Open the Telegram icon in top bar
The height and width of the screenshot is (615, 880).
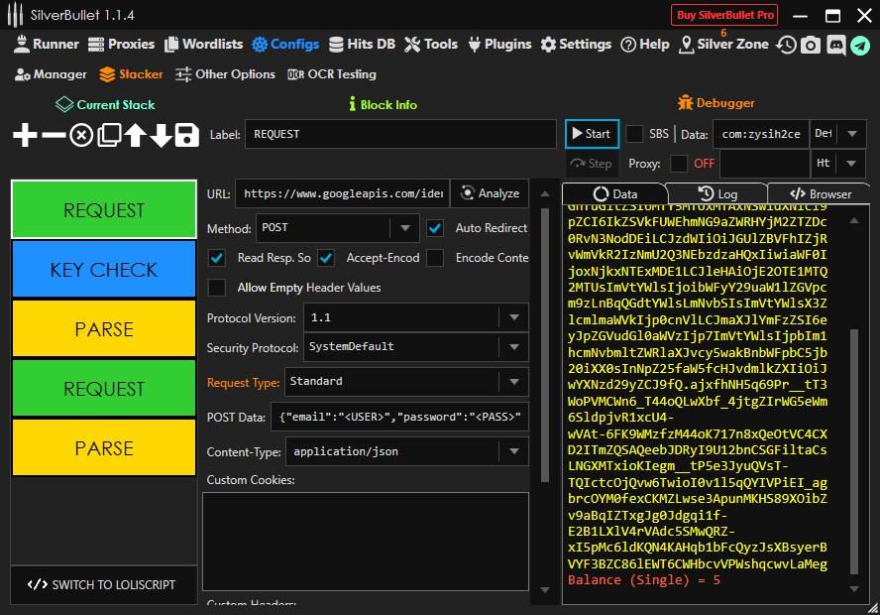pyautogui.click(x=860, y=45)
